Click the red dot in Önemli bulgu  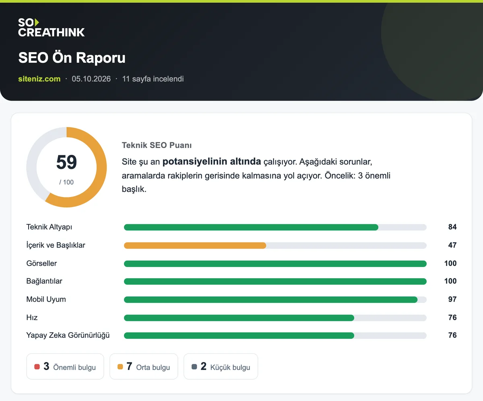pyautogui.click(x=37, y=367)
